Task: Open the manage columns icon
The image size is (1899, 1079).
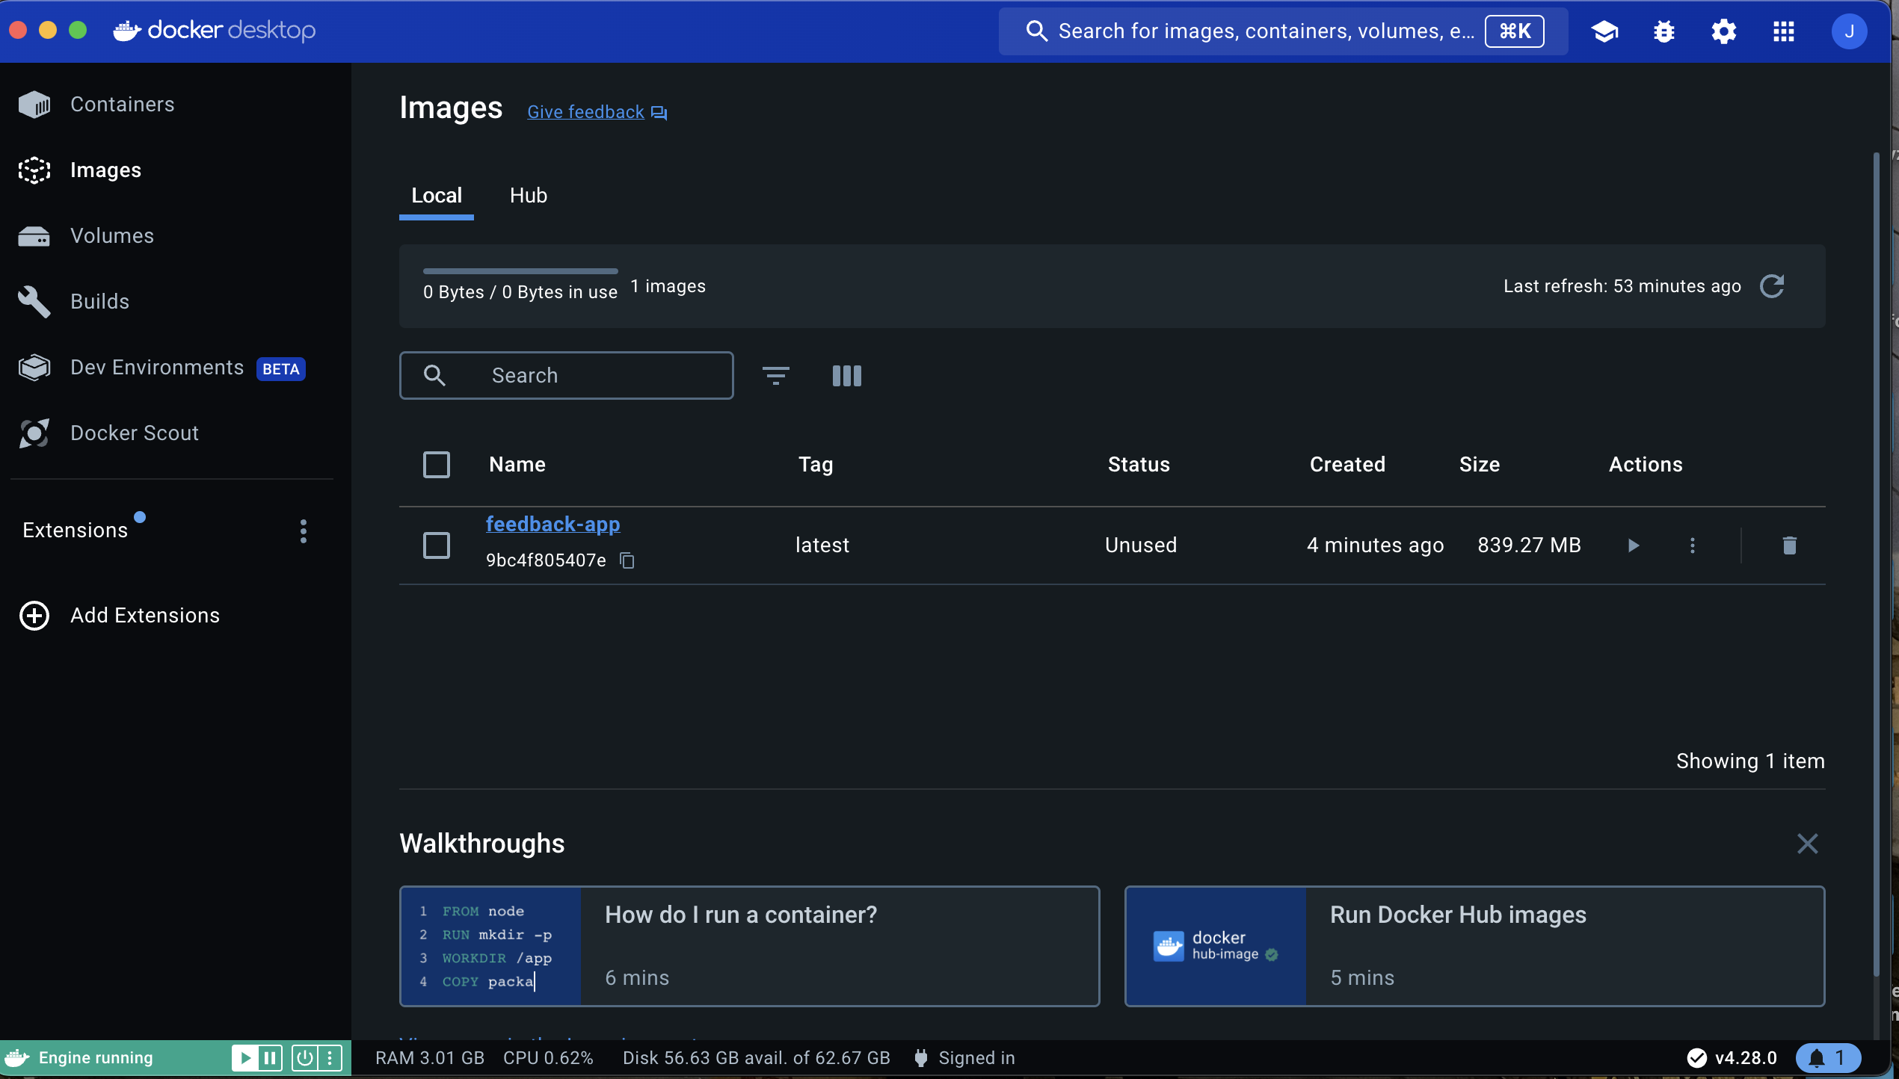Action: tap(846, 376)
